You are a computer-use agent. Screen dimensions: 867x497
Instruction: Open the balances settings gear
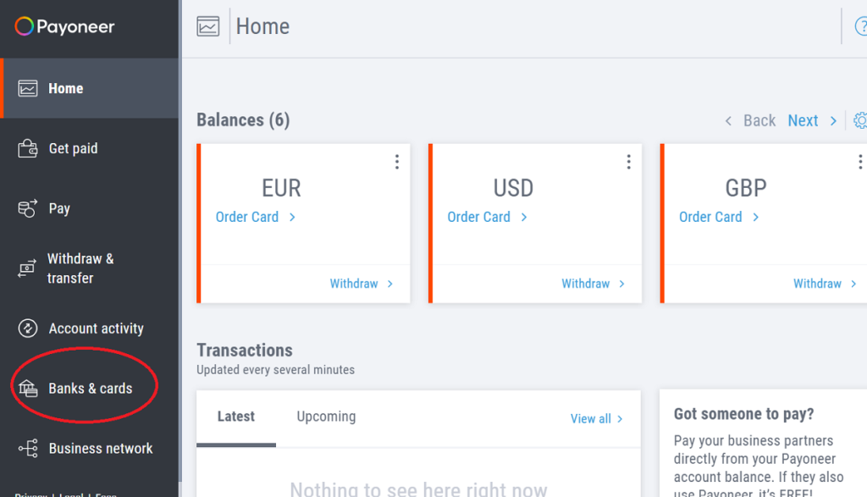pos(860,120)
